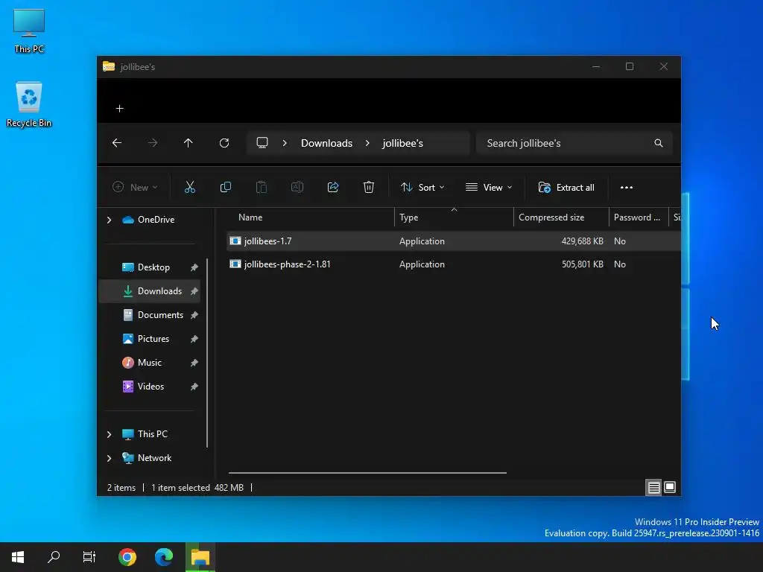Image resolution: width=763 pixels, height=572 pixels.
Task: Expand the Network tree node
Action: click(x=109, y=458)
